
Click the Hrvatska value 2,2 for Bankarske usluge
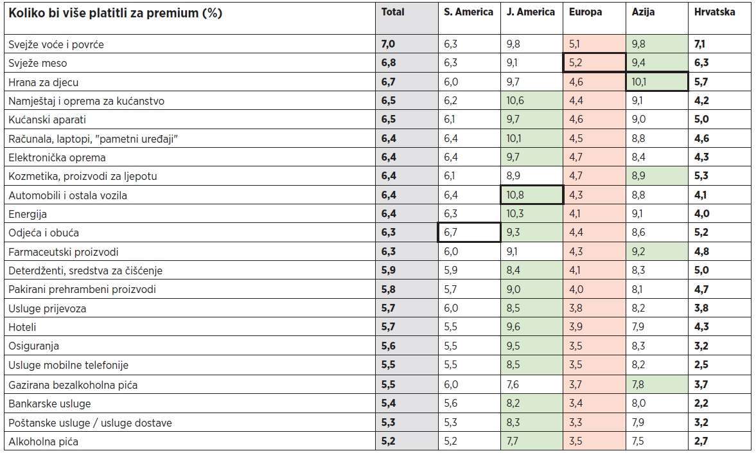click(x=701, y=404)
